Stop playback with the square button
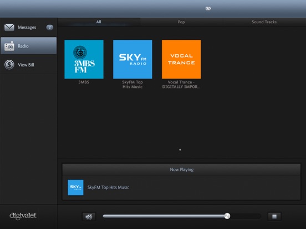This screenshot has width=306, height=229. click(274, 216)
